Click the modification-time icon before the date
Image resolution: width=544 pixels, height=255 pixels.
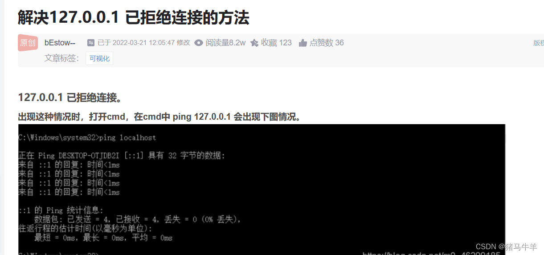coord(90,43)
